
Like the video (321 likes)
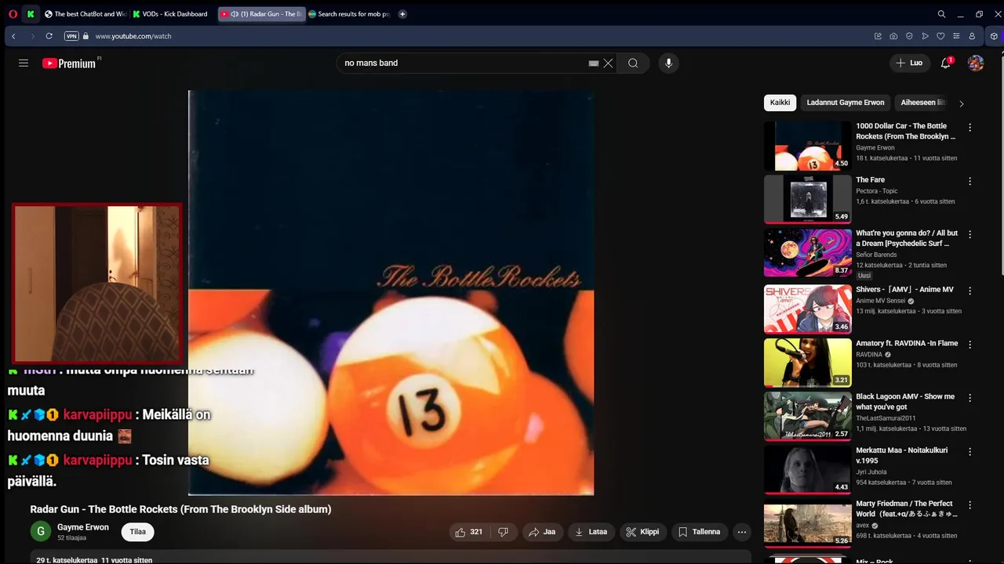tap(468, 532)
